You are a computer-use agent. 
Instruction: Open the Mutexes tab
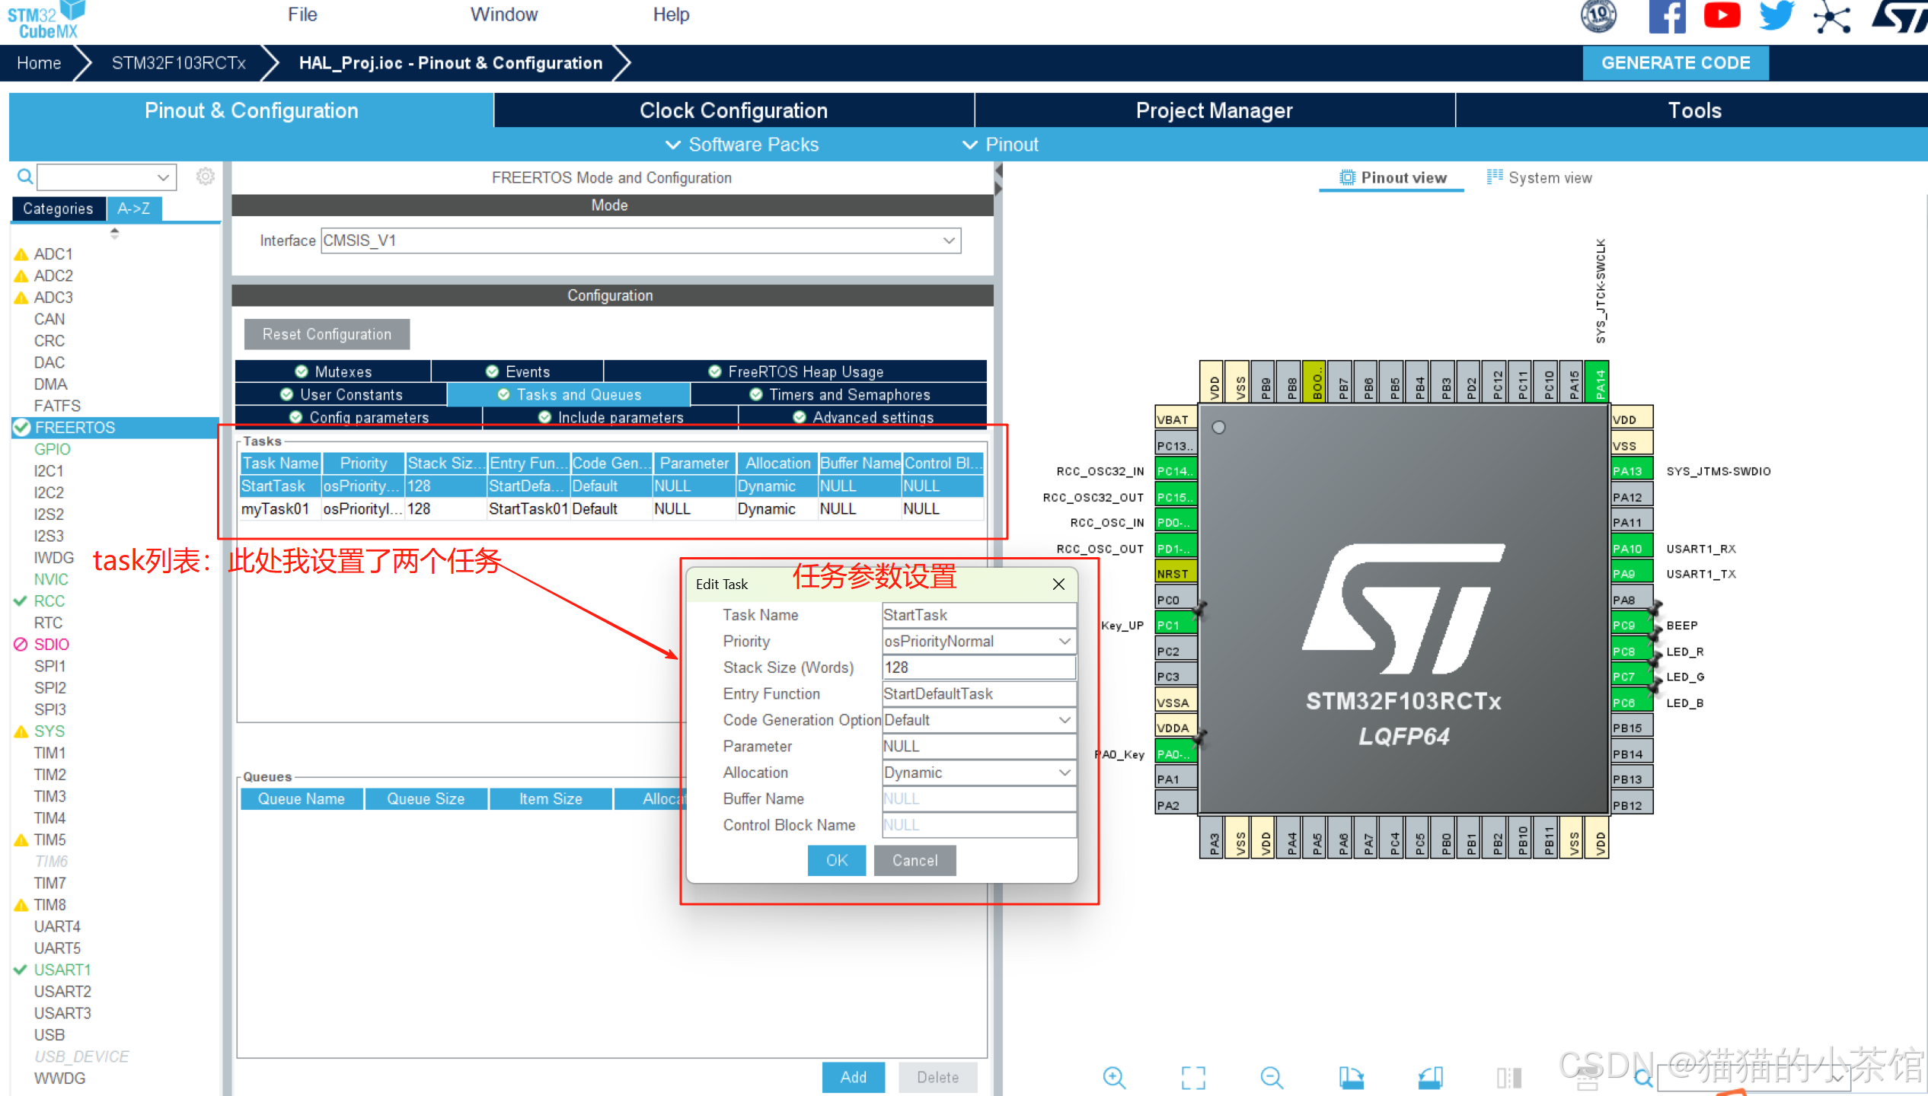(x=334, y=371)
